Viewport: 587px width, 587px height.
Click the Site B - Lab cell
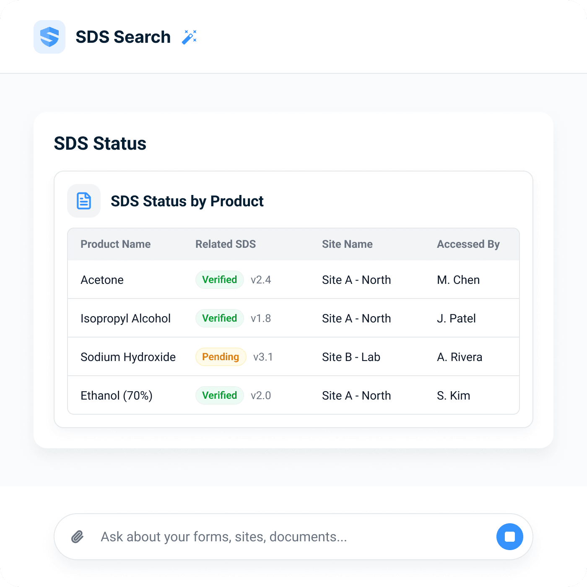[351, 357]
